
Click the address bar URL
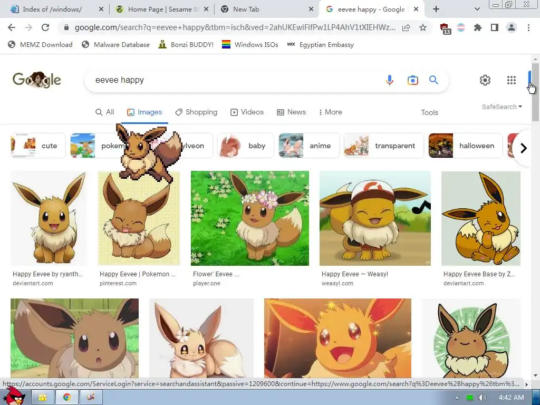[x=235, y=27]
